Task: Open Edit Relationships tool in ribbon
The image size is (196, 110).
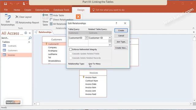Action: tap(8, 20)
